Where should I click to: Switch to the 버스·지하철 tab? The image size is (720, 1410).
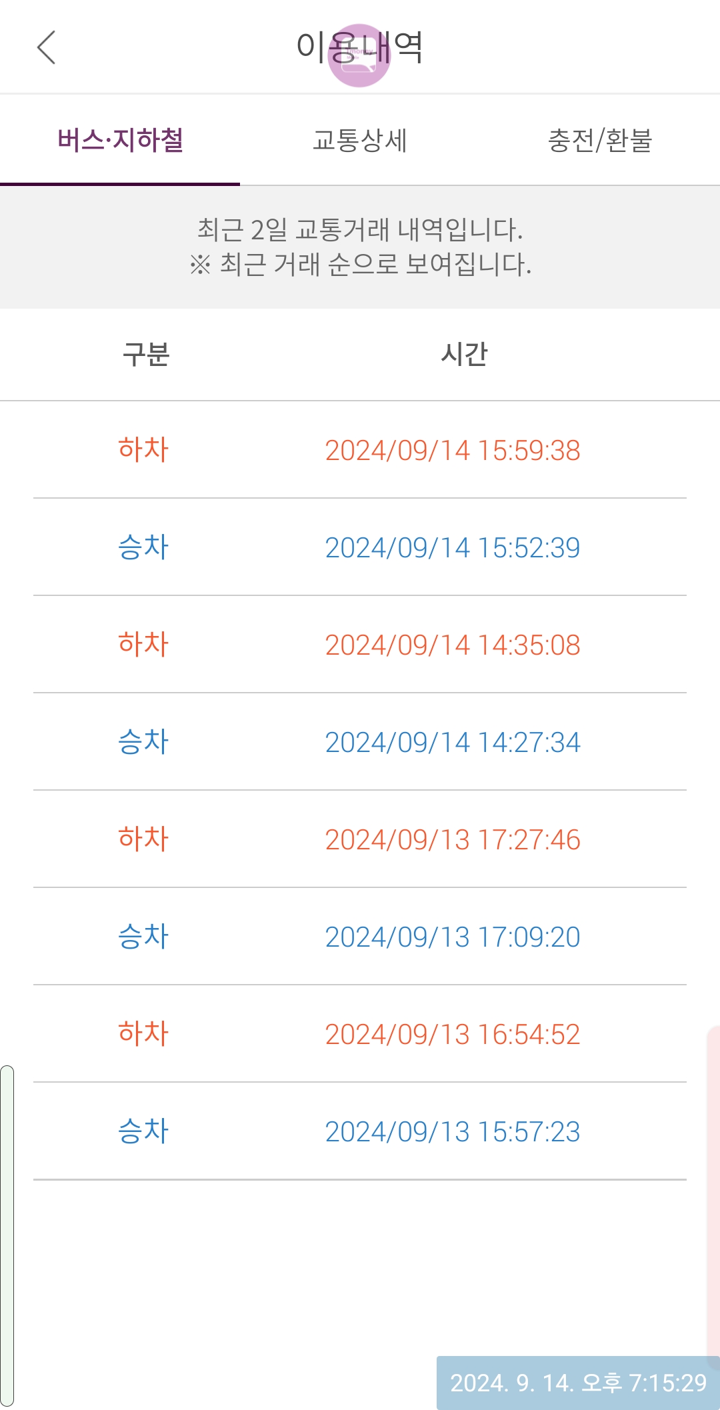(x=120, y=141)
